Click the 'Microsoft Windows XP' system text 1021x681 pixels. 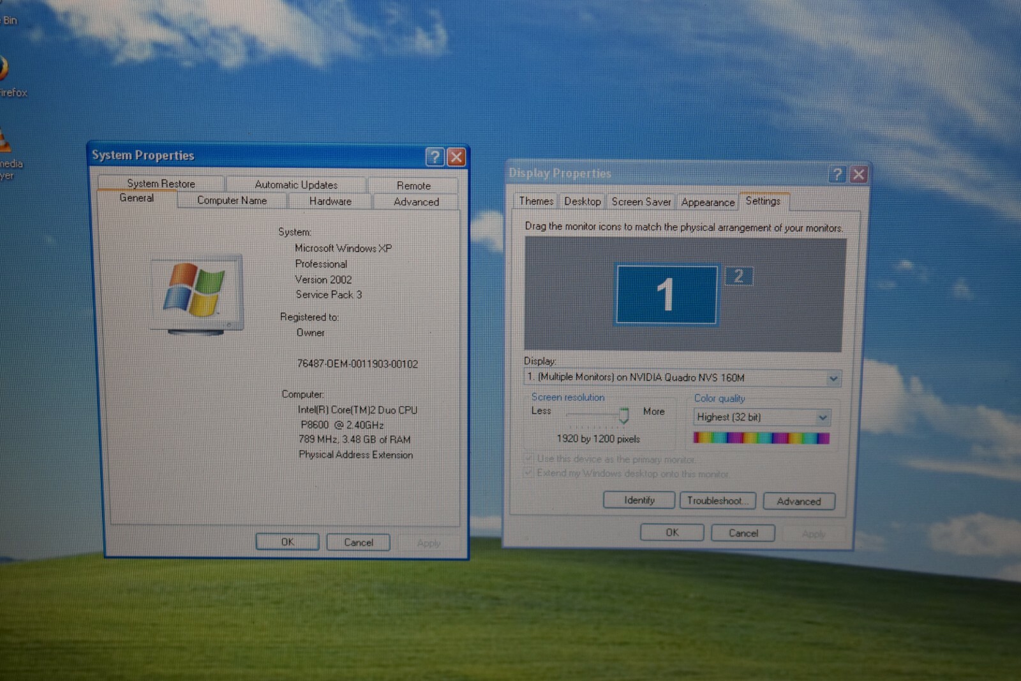tap(343, 248)
